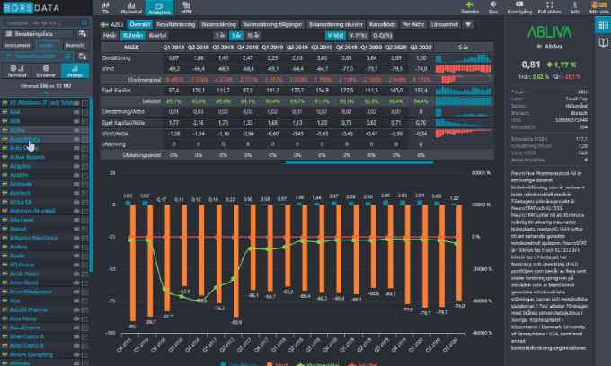611x366 pixels.
Task: Open the row menu on Addnode row
Action: (84, 184)
